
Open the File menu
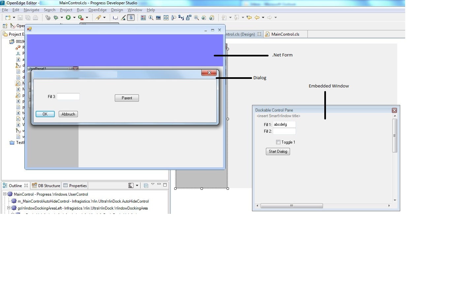pyautogui.click(x=5, y=10)
